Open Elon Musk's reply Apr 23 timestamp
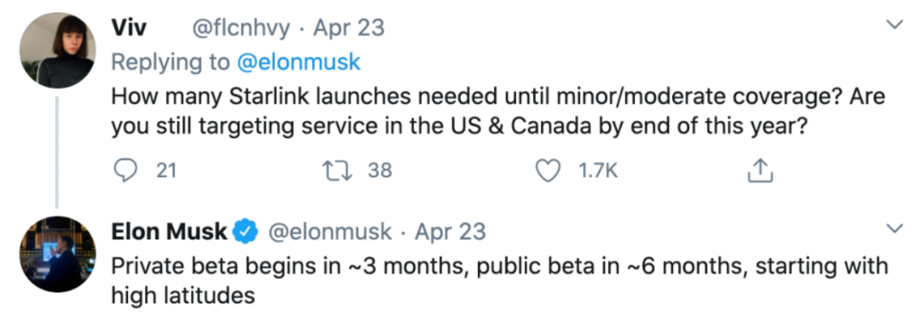The height and width of the screenshot is (326, 920). pyautogui.click(x=451, y=232)
